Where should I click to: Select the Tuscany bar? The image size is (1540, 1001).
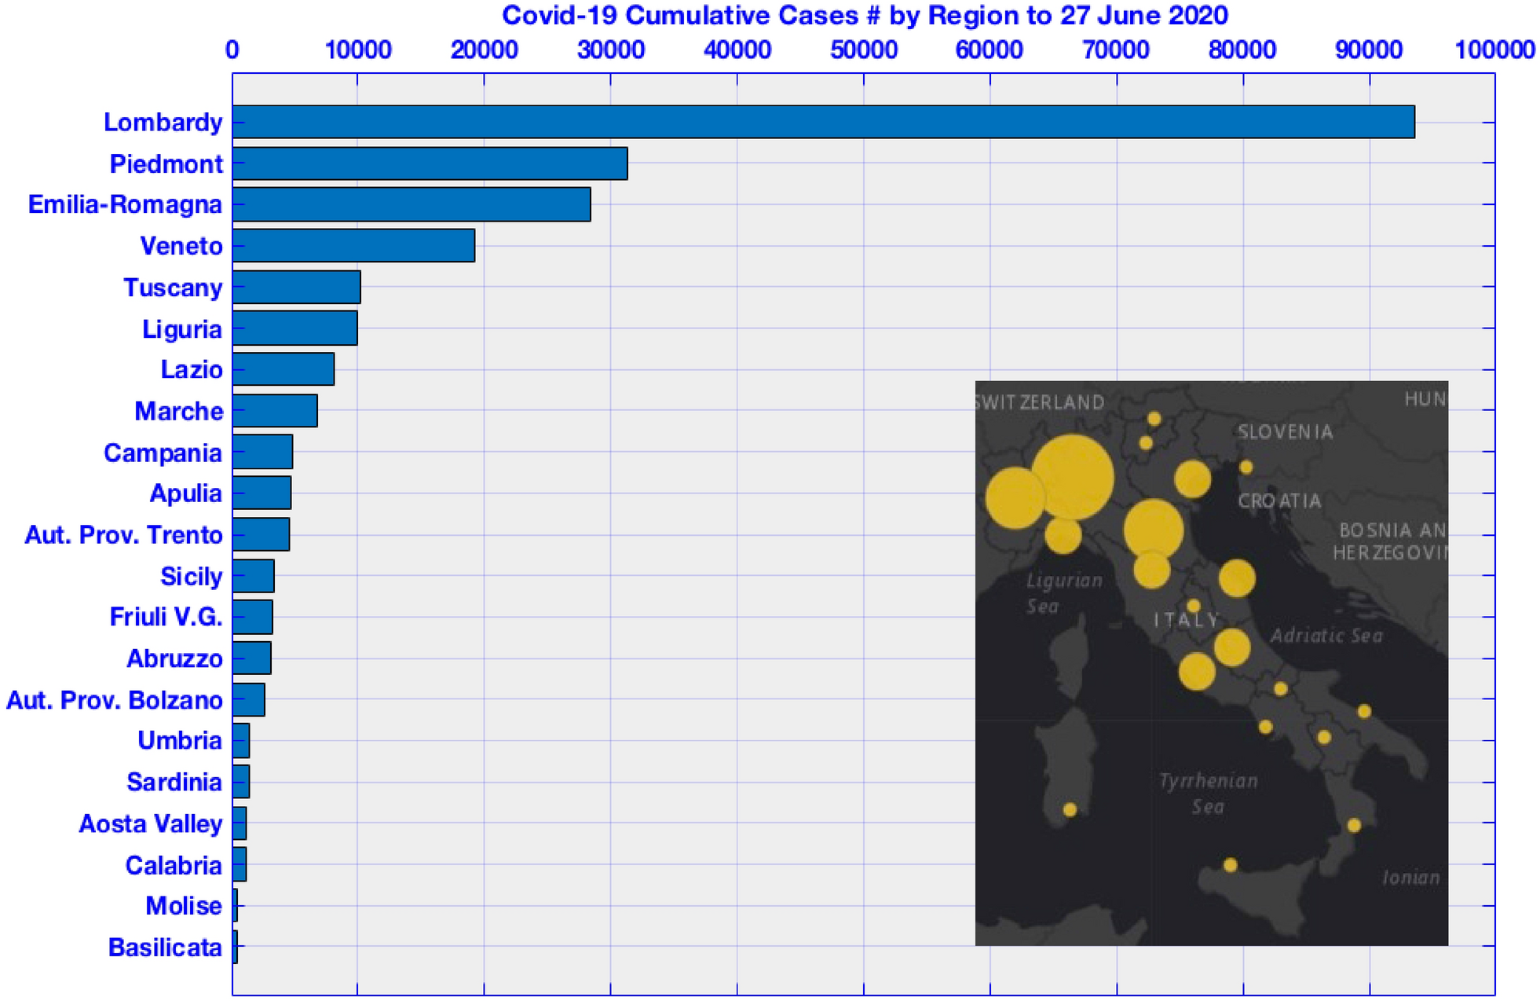click(x=297, y=287)
